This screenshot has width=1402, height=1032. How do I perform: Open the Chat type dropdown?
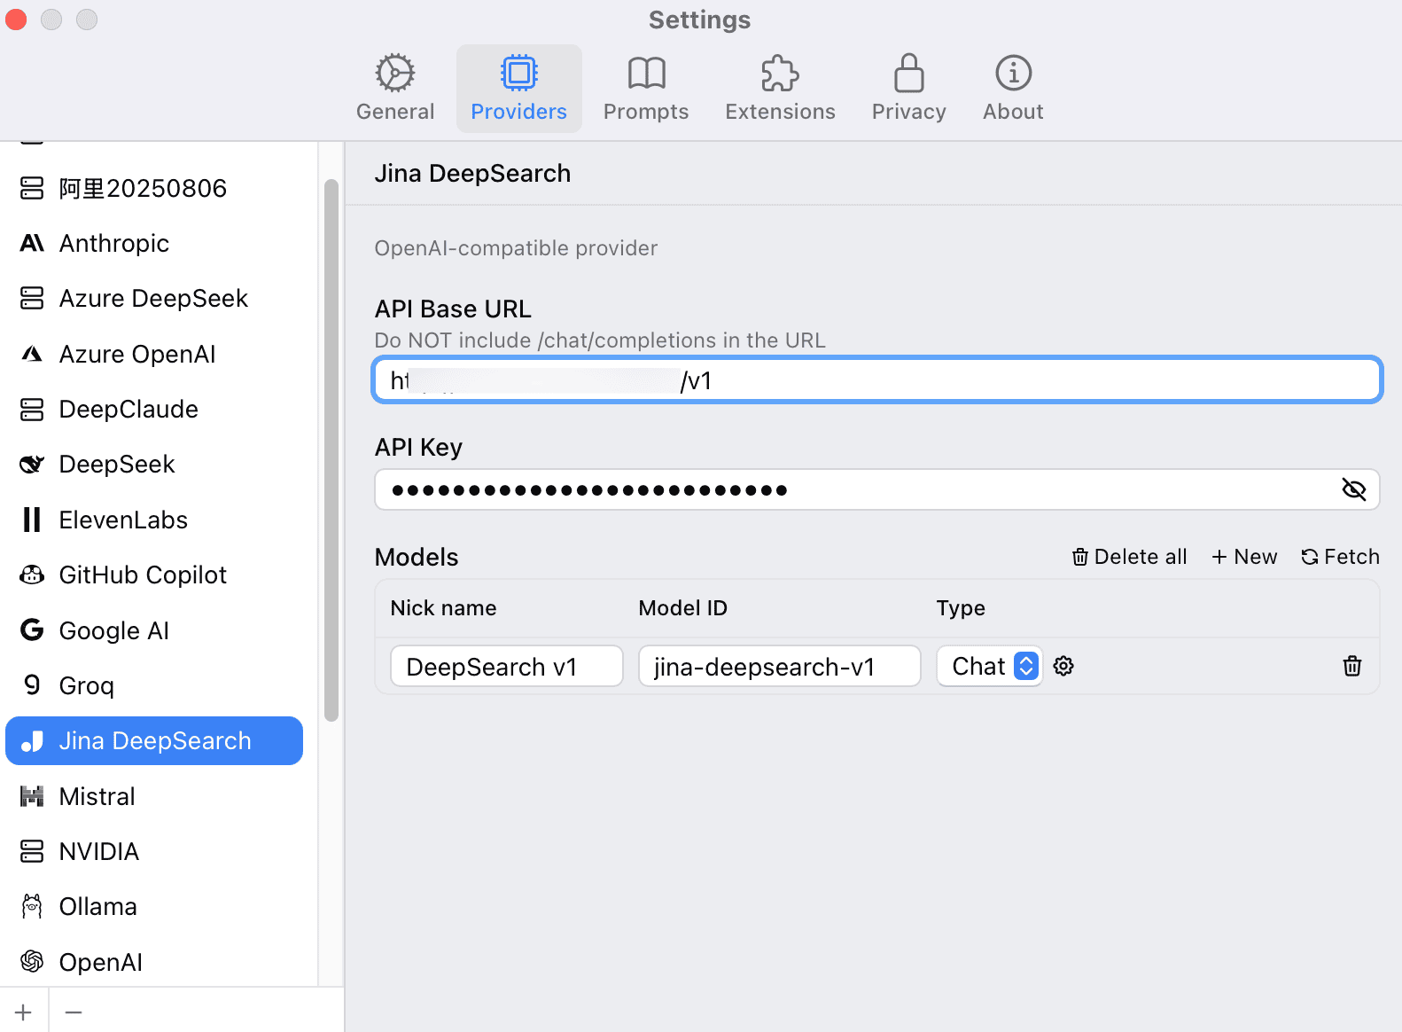coord(989,666)
